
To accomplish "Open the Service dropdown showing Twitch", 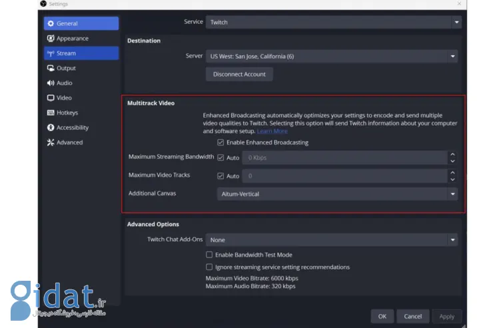I will 334,22.
